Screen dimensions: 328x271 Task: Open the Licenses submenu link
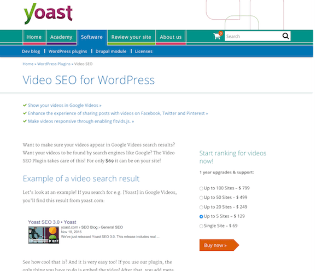pyautogui.click(x=143, y=51)
